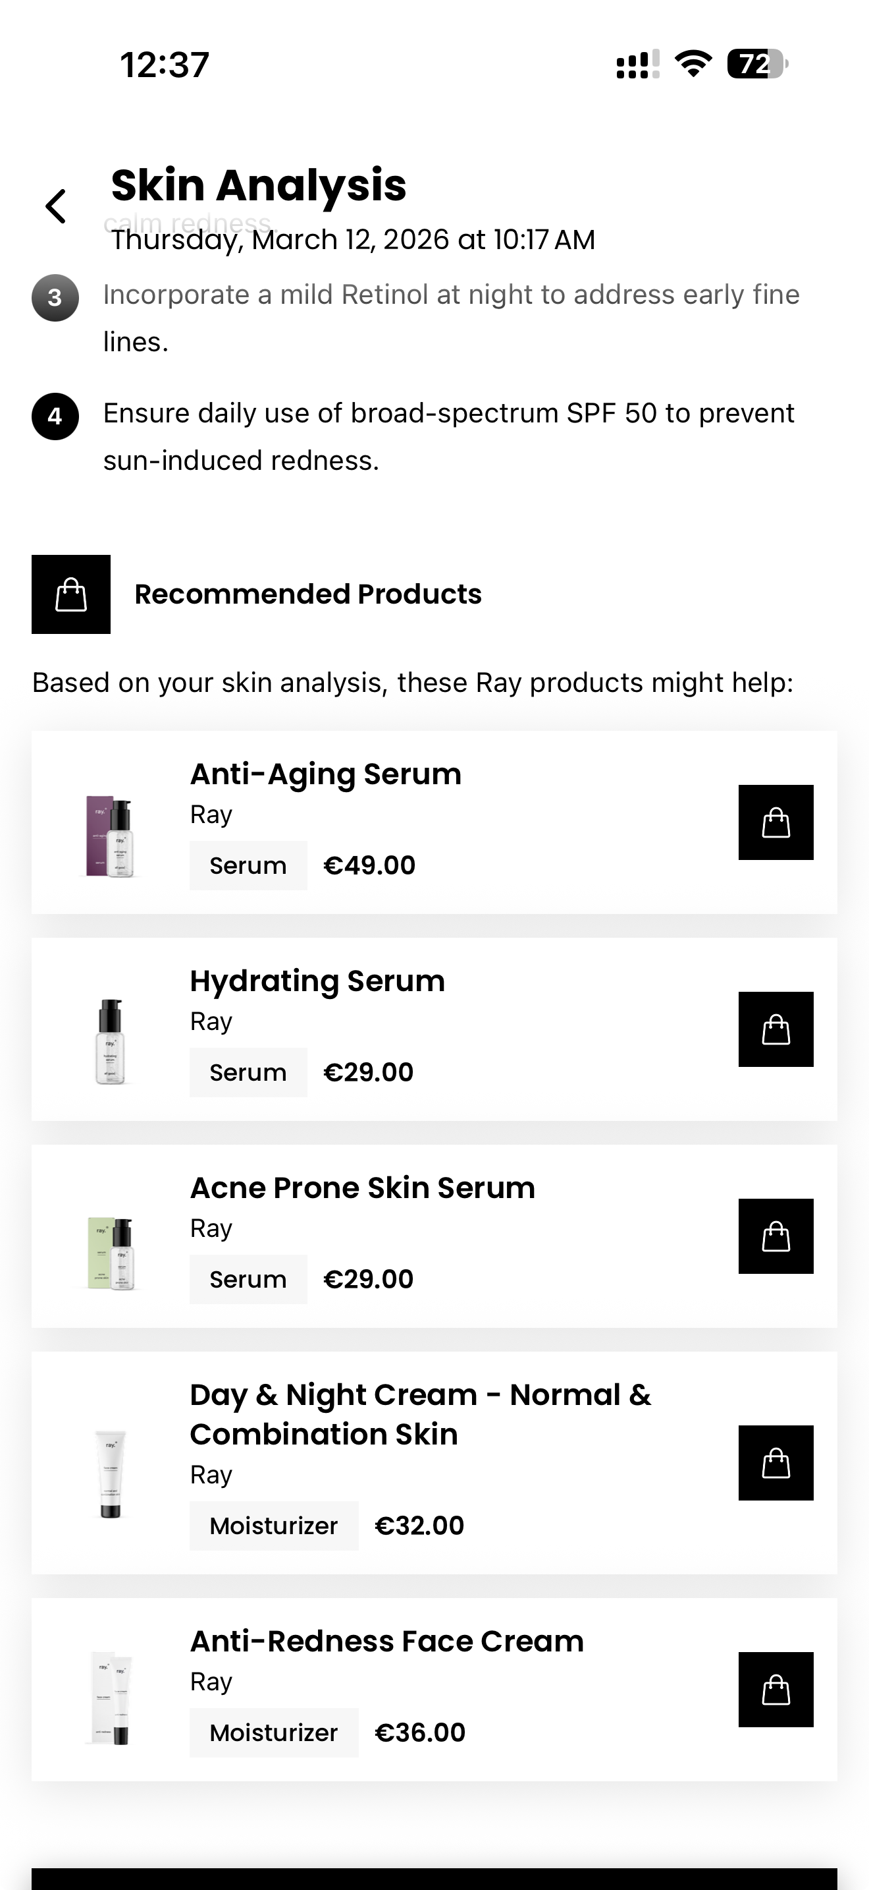Screen dimensions: 869x1890
Task: Tap the shopping bag icon for Hydrating Serum
Action: pyautogui.click(x=776, y=1029)
